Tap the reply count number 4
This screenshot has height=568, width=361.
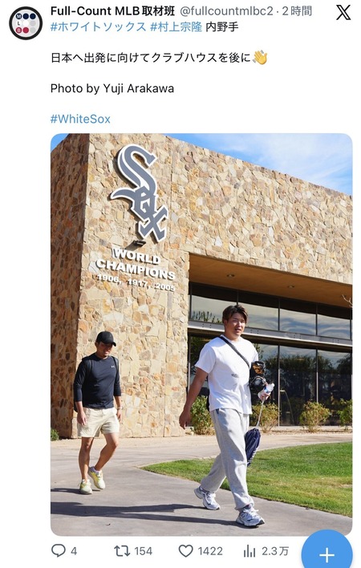pyautogui.click(x=74, y=551)
